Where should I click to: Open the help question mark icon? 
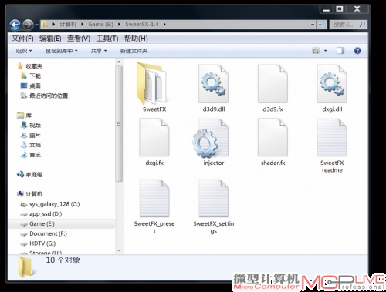357,51
